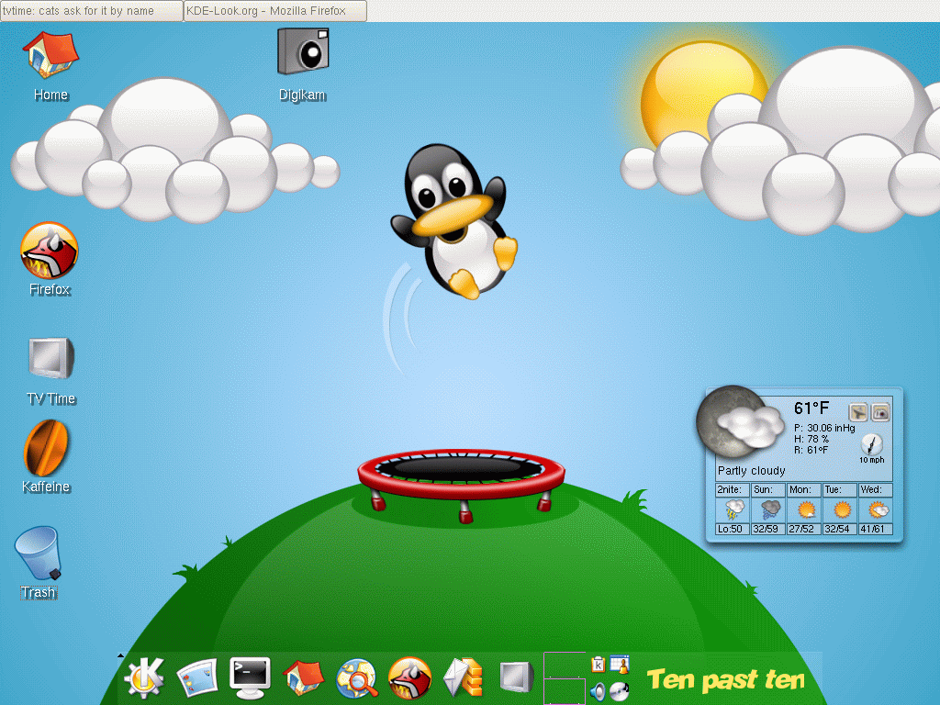Click the 'P: 30.06 inHg' pressure reading
Viewport: 940px width, 705px height.
coord(824,428)
